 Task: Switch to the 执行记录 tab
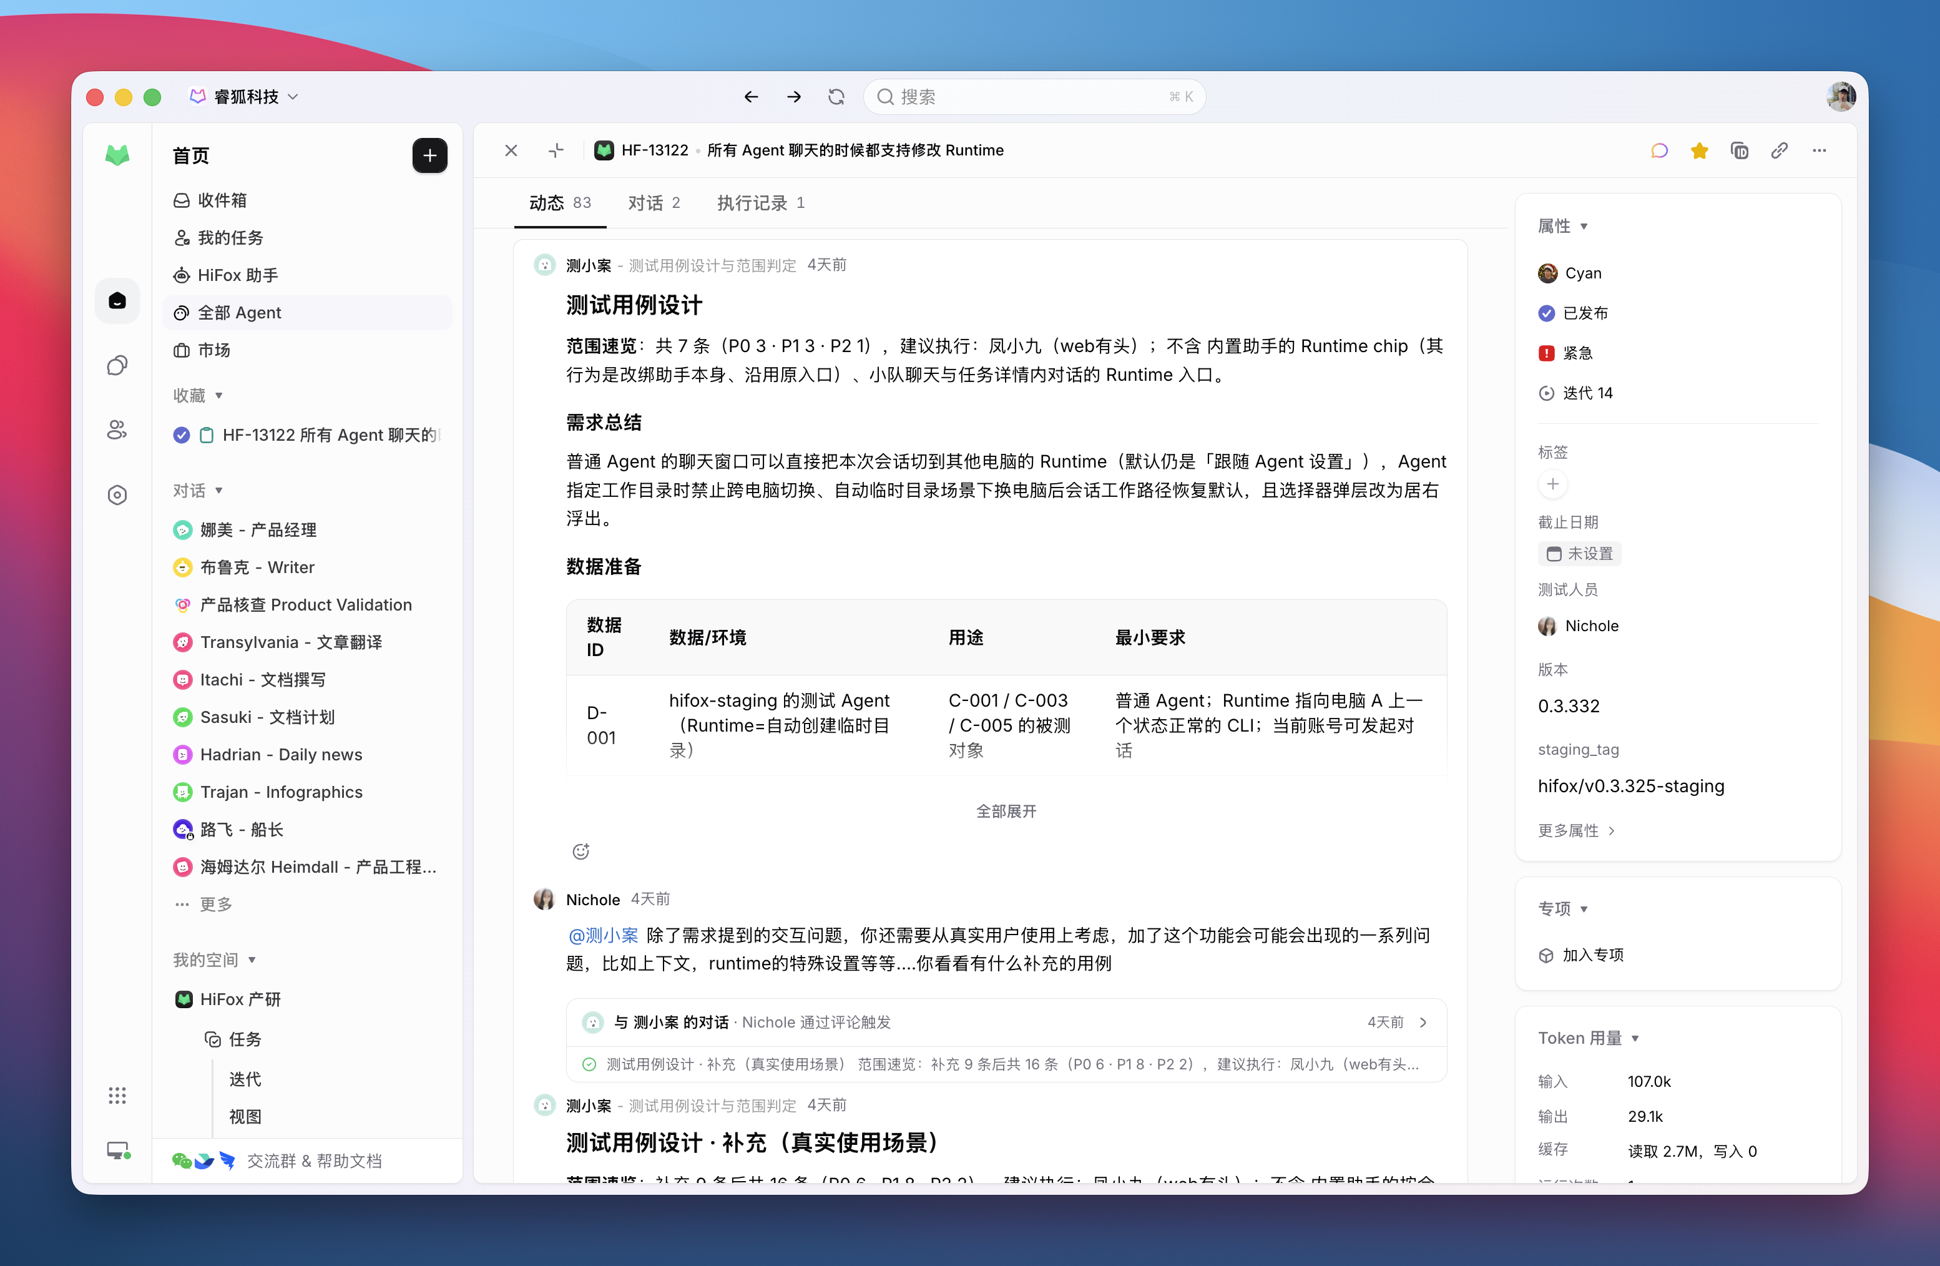pos(760,203)
